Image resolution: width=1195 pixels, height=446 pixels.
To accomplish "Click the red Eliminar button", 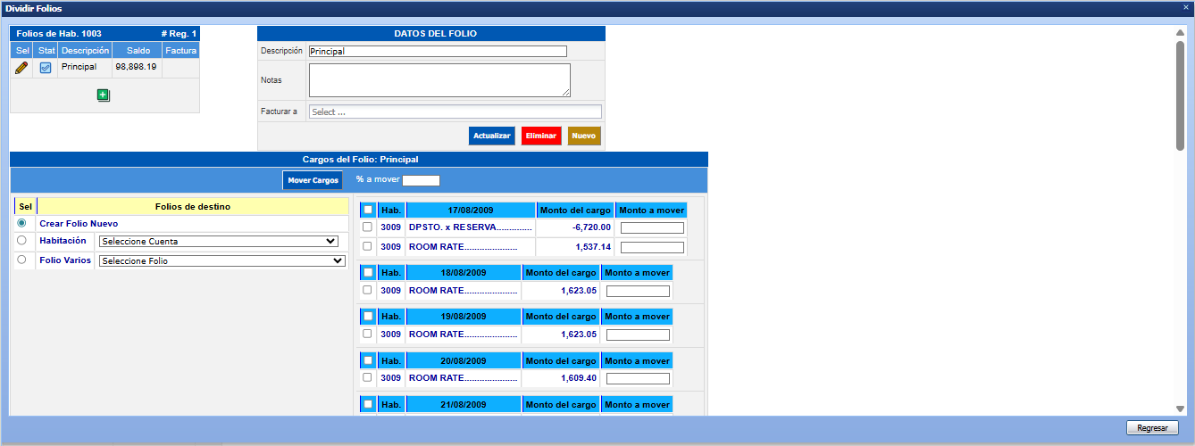I will coord(541,136).
